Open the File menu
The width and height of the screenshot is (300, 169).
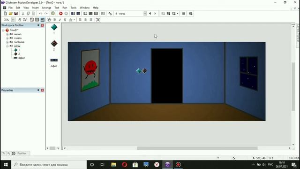click(x=10, y=8)
